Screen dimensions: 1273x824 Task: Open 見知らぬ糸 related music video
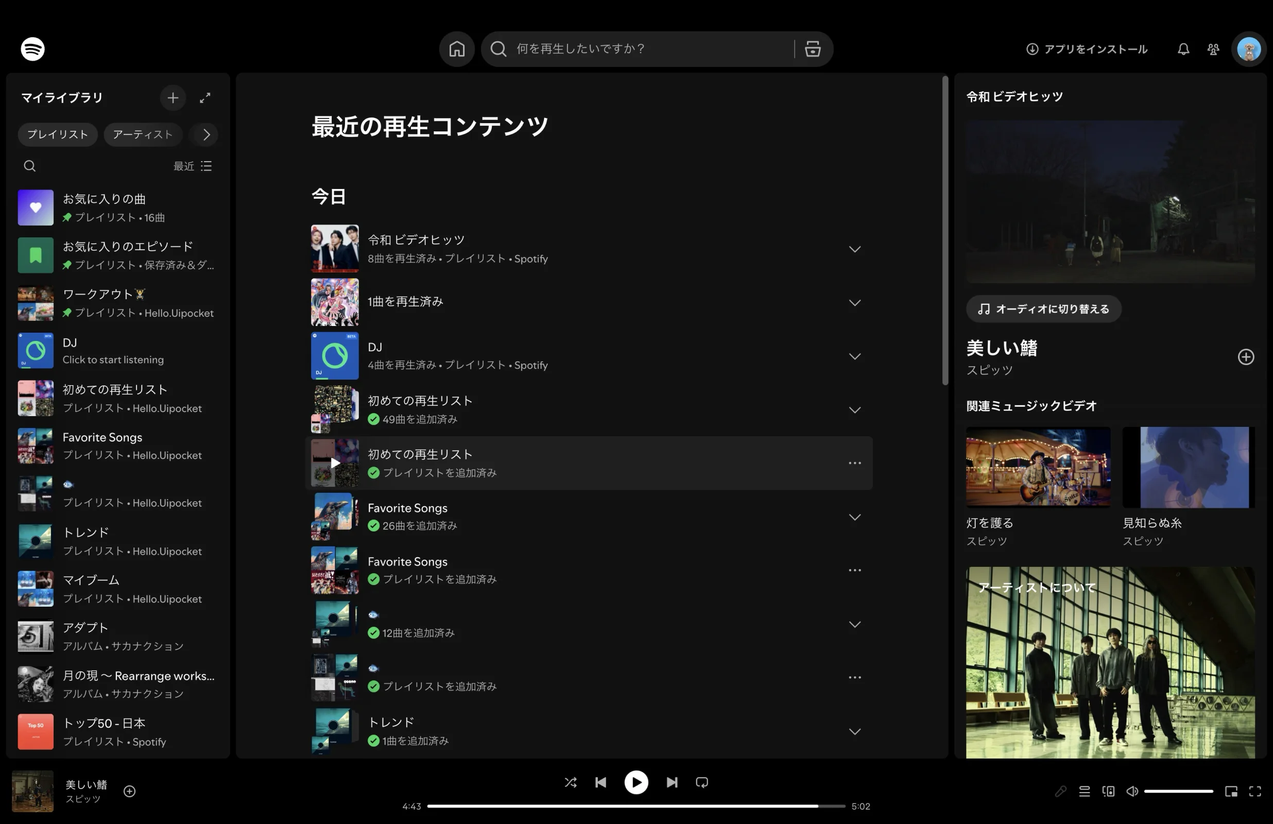click(1189, 487)
